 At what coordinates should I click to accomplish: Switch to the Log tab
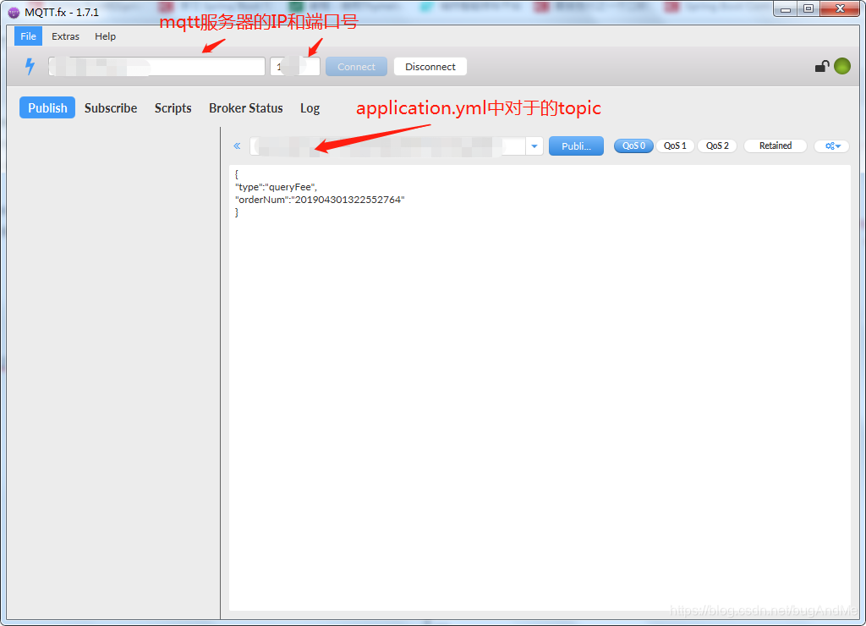[310, 107]
